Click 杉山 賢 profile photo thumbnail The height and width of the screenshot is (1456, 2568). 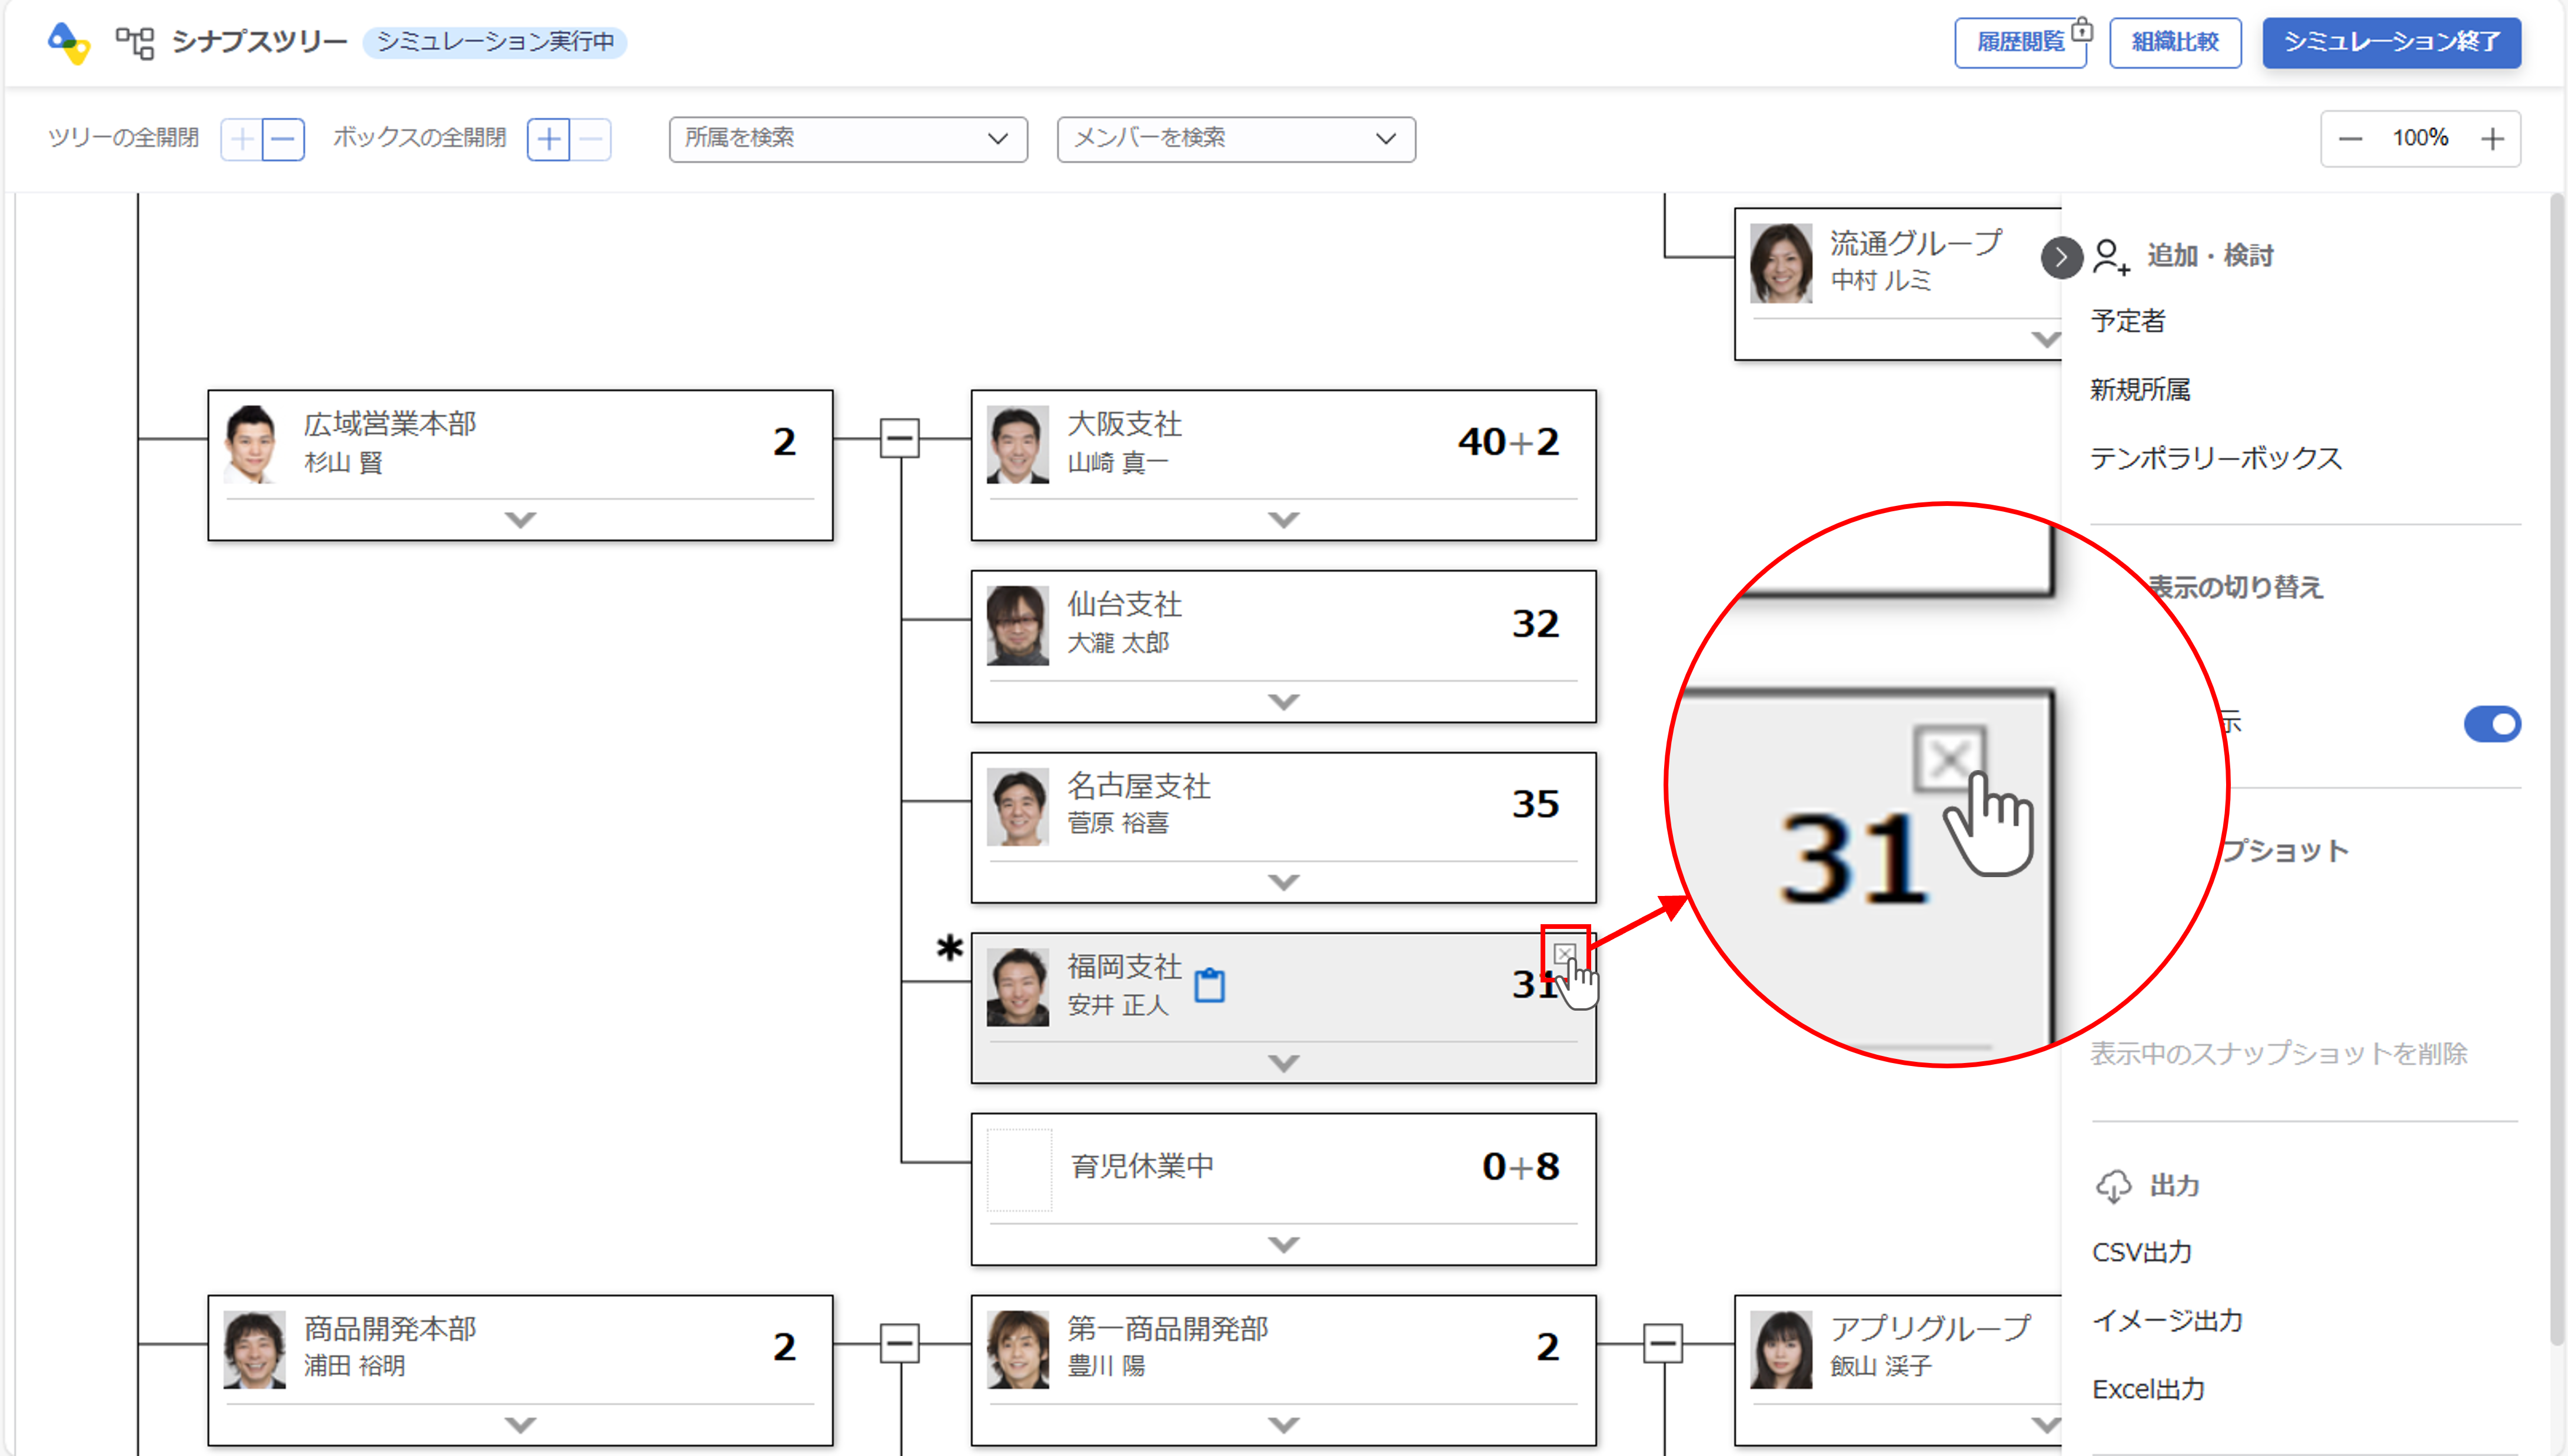click(253, 444)
